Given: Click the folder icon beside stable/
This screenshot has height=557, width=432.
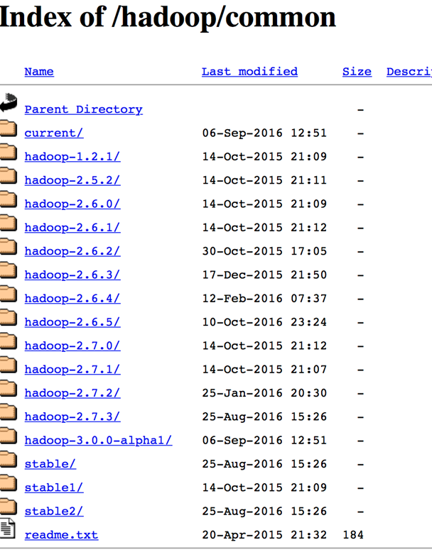Looking at the screenshot, I should [x=8, y=460].
